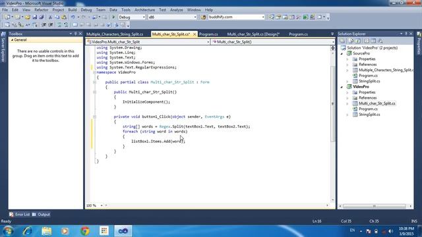Collapse the VideoPro project node

[x=342, y=87]
